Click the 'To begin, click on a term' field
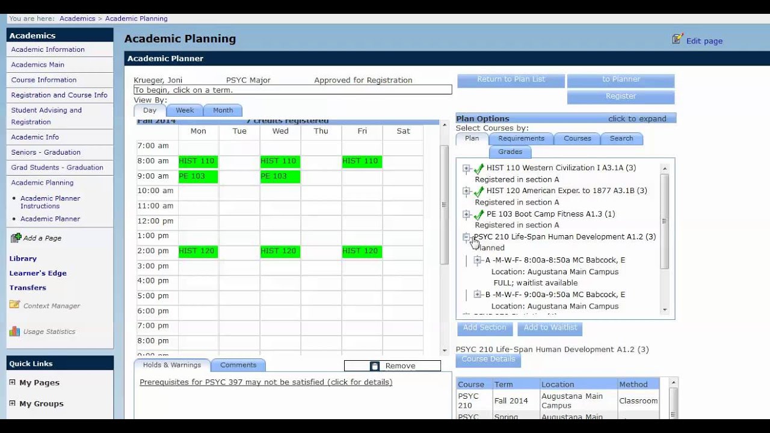Screen dimensions: 770x433 pos(292,90)
